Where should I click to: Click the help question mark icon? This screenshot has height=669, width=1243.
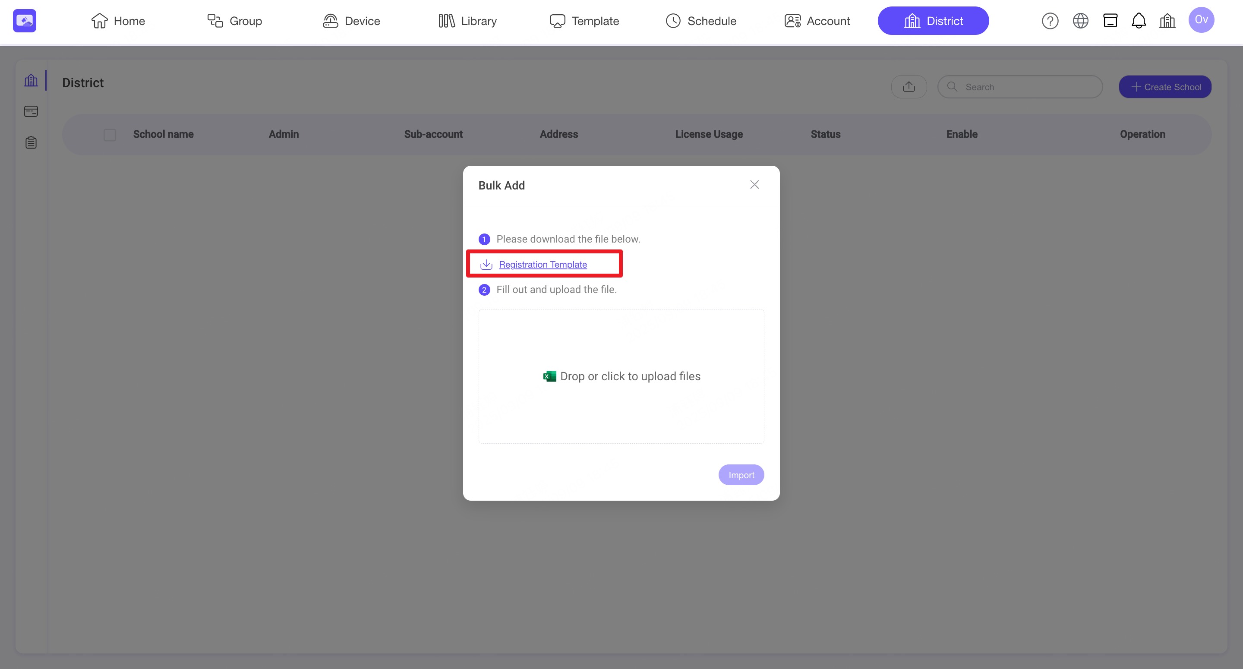(1050, 21)
